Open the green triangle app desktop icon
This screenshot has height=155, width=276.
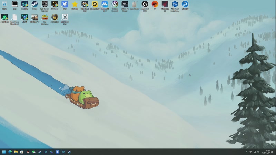click(x=4, y=19)
